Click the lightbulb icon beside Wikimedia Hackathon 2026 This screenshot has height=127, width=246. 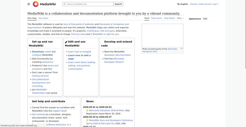(x=87, y=110)
